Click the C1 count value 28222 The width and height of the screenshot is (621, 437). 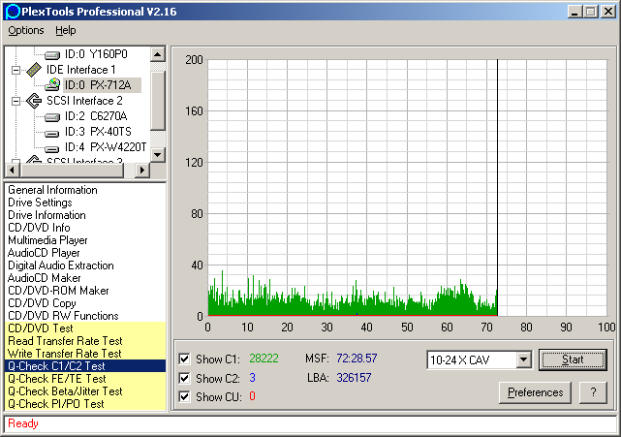[264, 359]
